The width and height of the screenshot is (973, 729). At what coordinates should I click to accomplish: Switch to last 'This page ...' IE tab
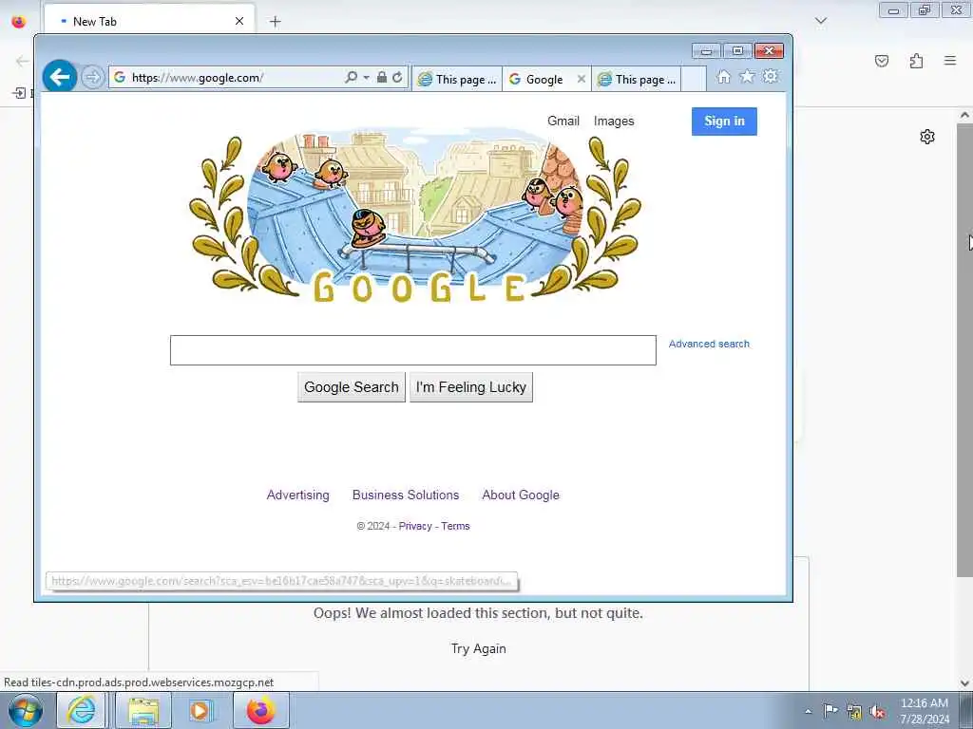(x=637, y=80)
